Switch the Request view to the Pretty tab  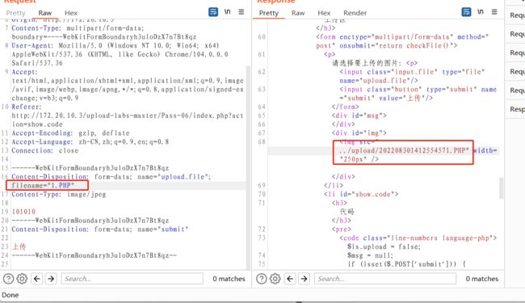click(15, 13)
